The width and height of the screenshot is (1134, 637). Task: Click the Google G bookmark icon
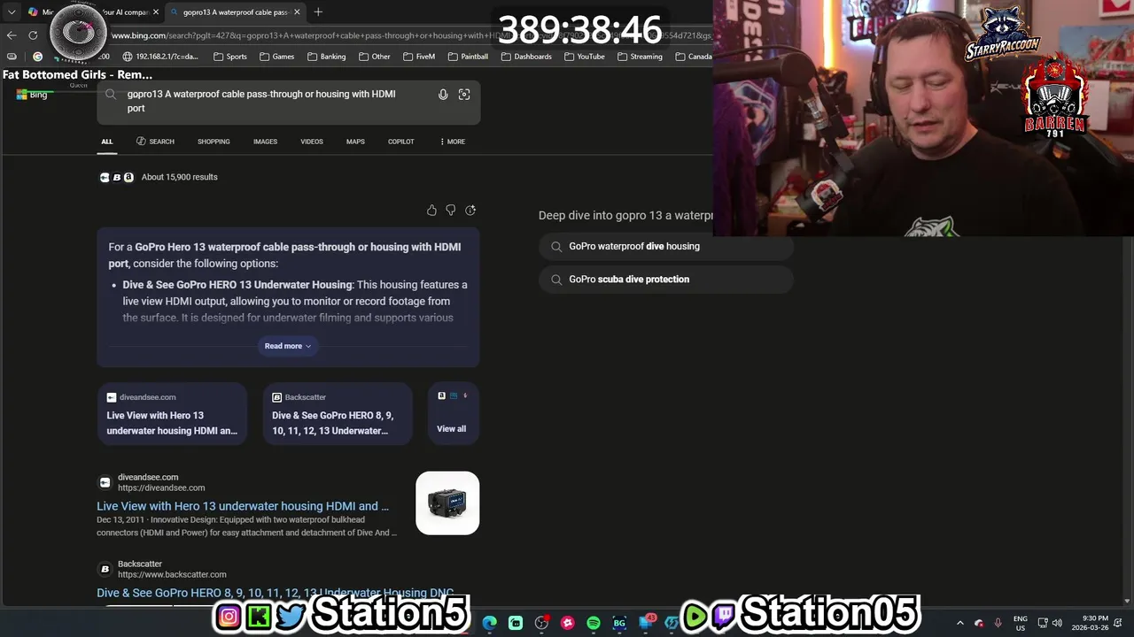[37, 57]
